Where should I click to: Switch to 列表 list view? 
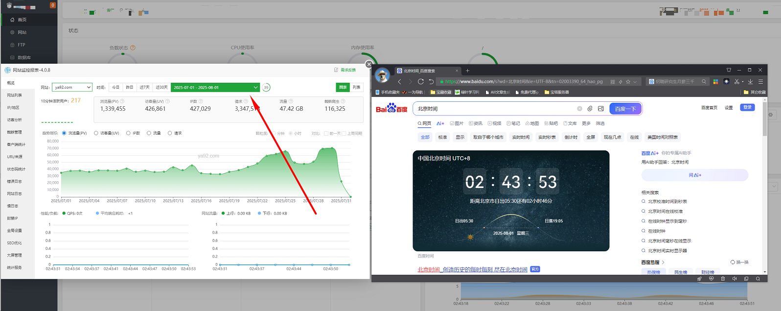click(x=357, y=87)
